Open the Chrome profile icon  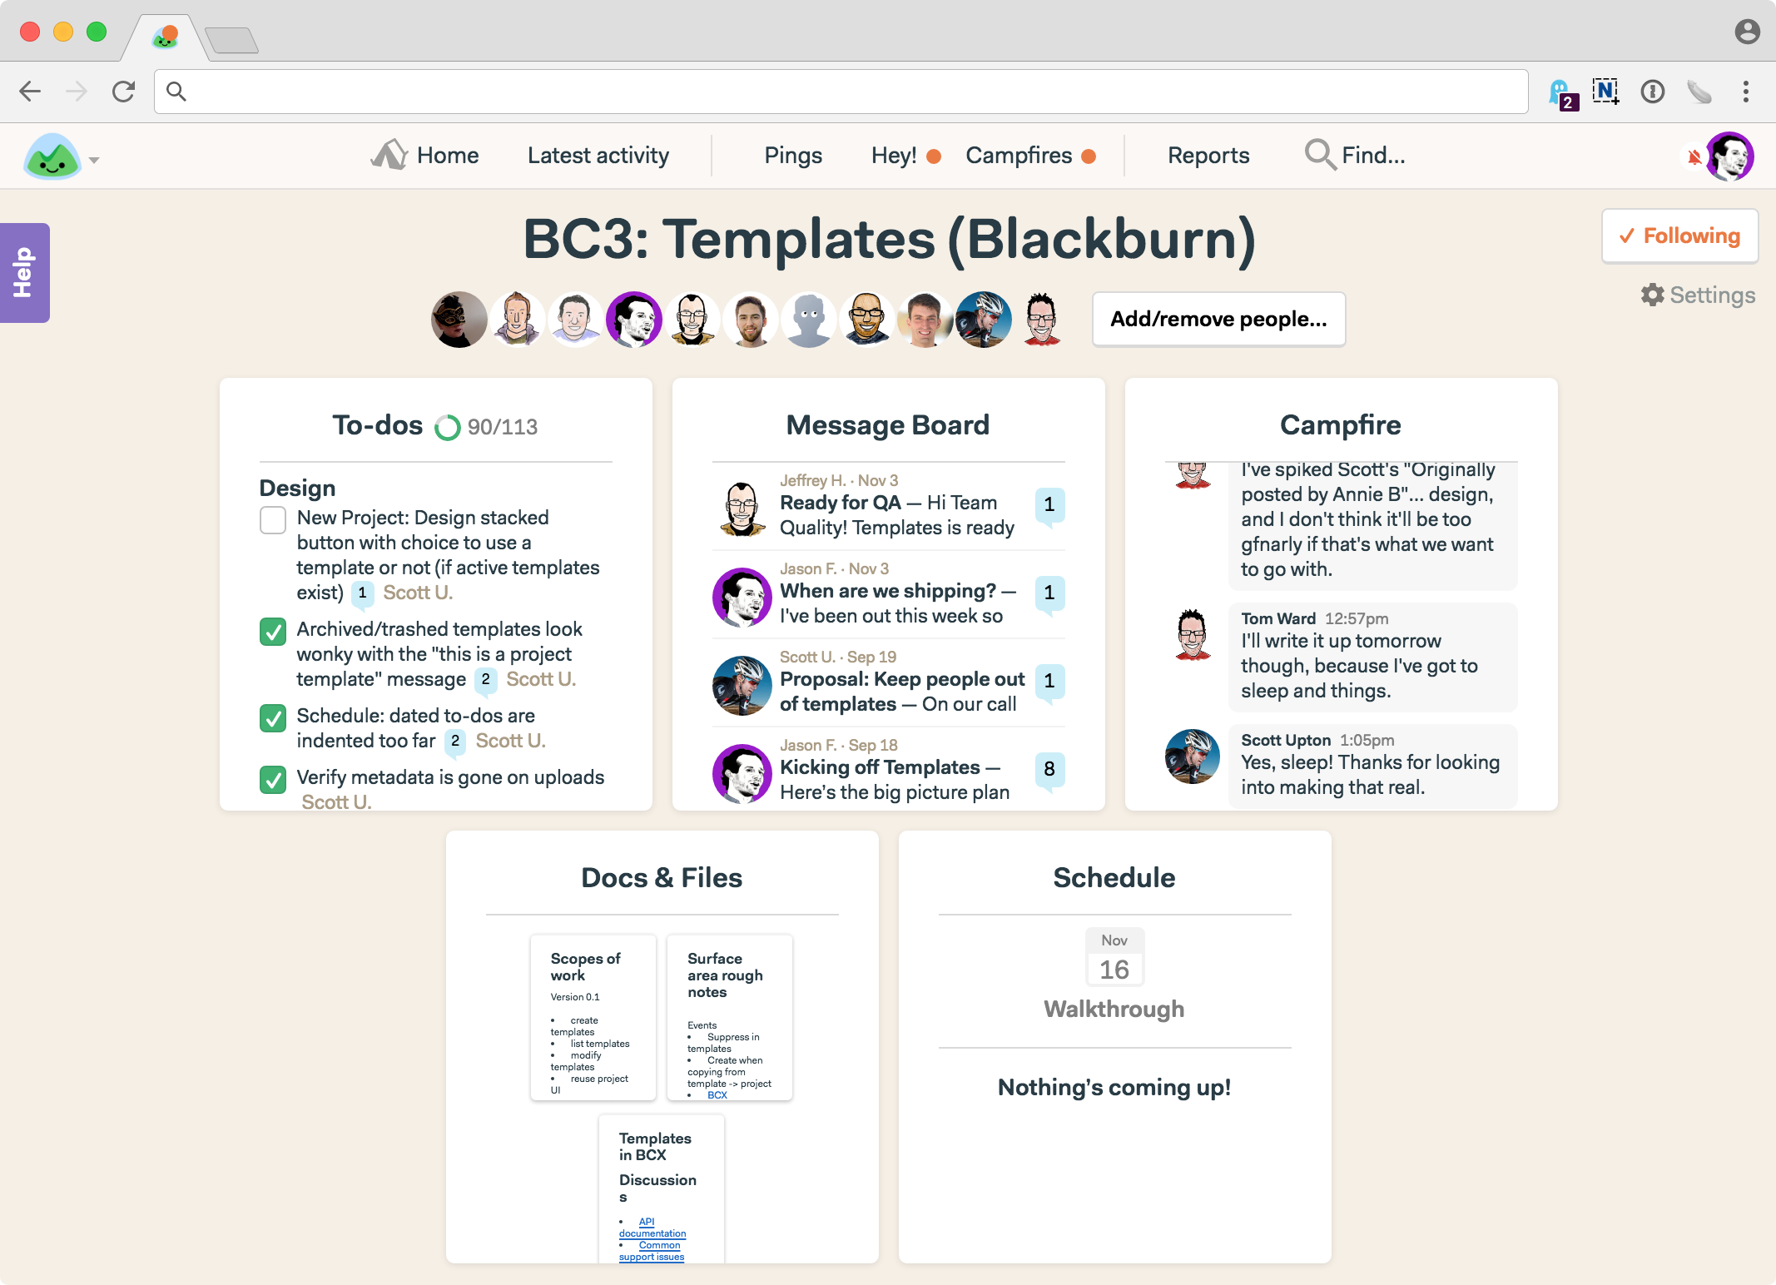coord(1747,32)
